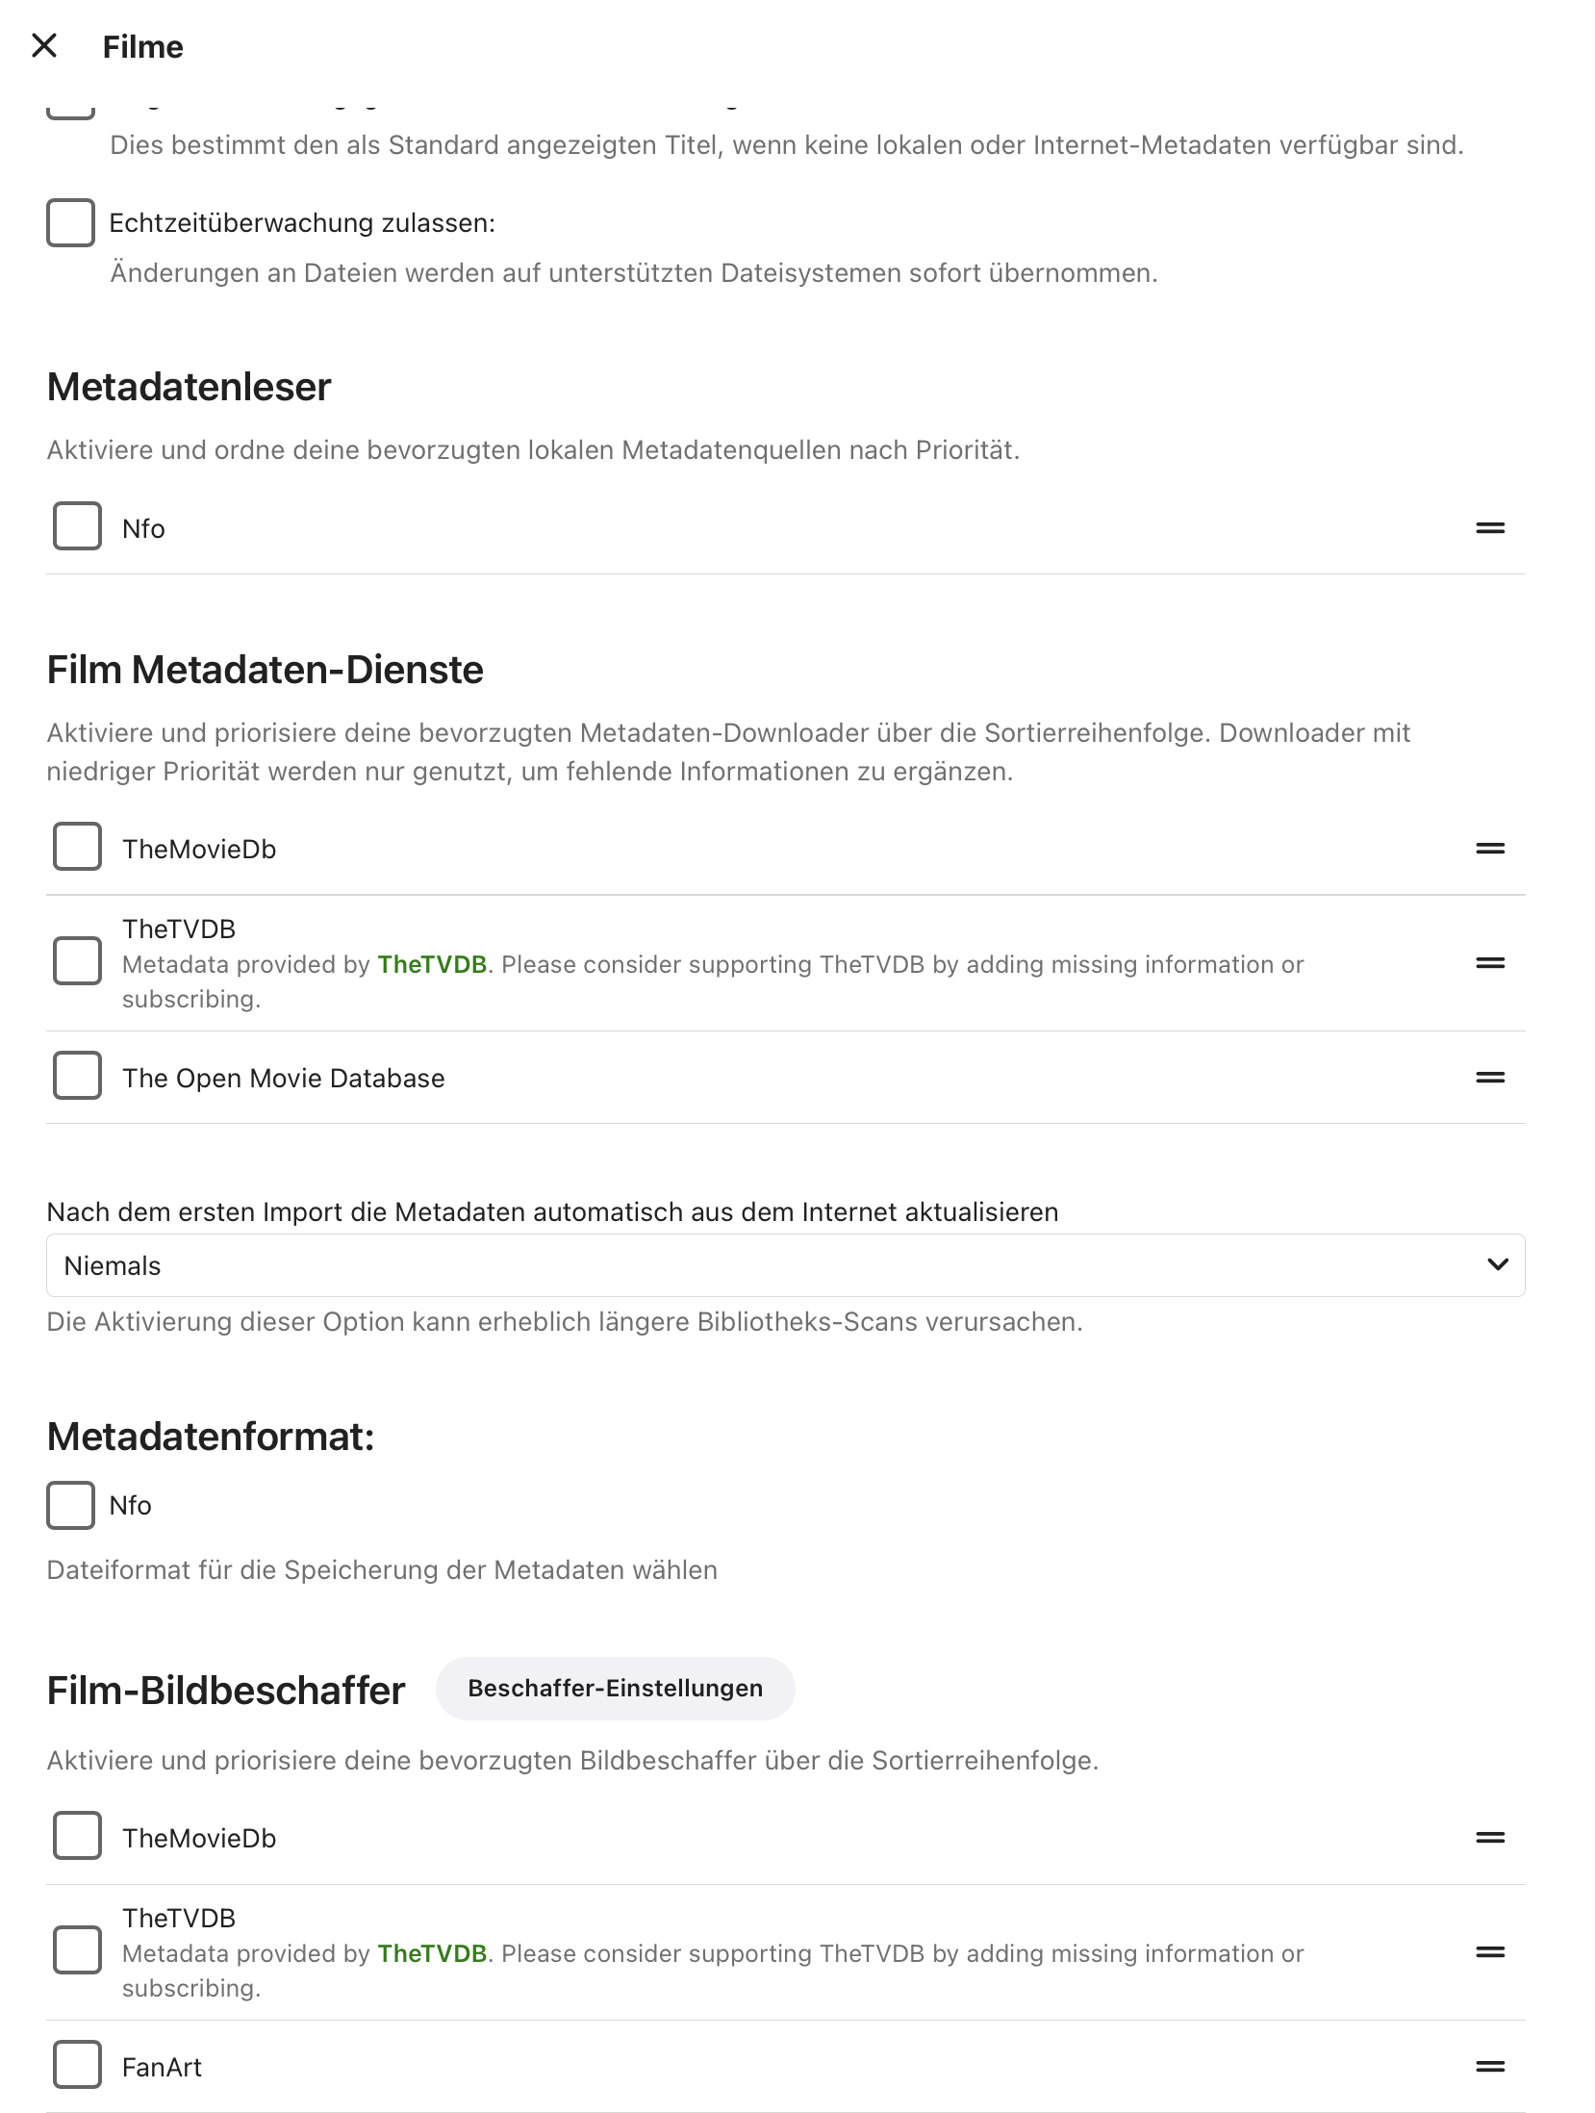The width and height of the screenshot is (1595, 2113).
Task: Click the chevron arrow on the Niemals dropdown
Action: click(x=1497, y=1264)
